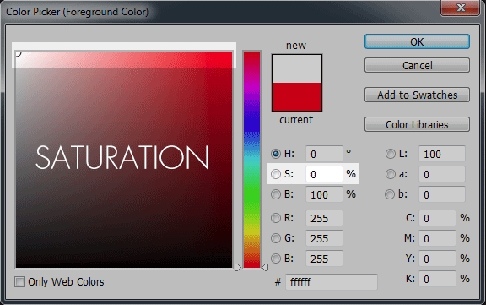Select the Lab b radio button
Image resolution: width=486 pixels, height=305 pixels.
click(390, 194)
